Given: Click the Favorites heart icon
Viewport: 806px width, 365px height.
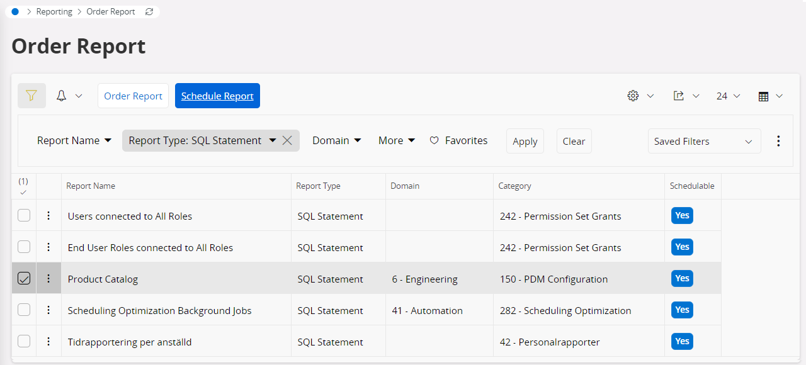Looking at the screenshot, I should (x=434, y=140).
